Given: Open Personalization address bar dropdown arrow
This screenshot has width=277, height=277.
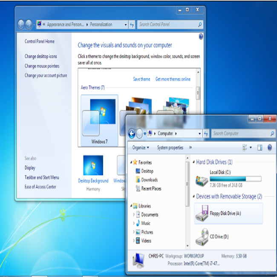Looking at the screenshot, I should (125, 25).
